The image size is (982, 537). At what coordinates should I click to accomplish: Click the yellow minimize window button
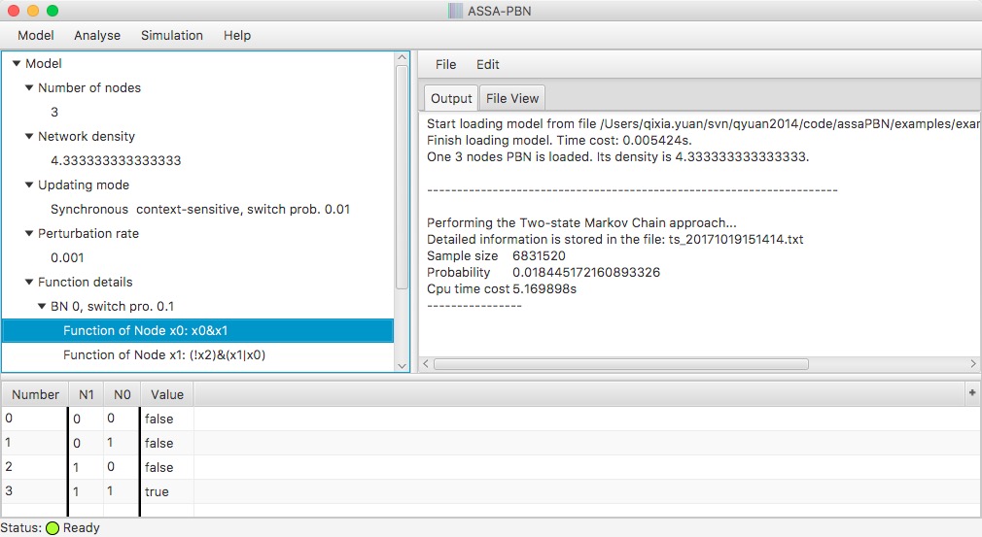33,11
